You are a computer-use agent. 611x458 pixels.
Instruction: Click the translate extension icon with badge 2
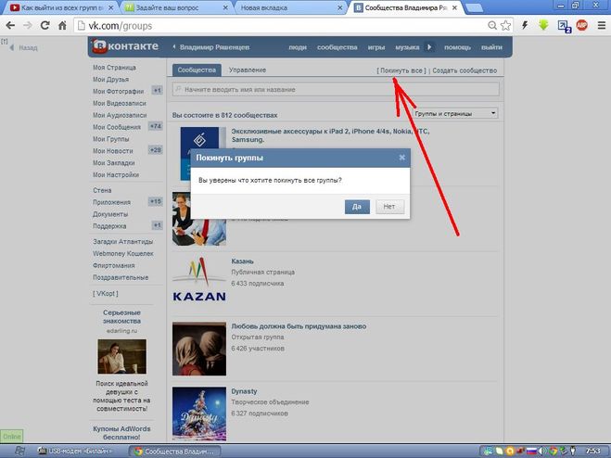pos(564,26)
